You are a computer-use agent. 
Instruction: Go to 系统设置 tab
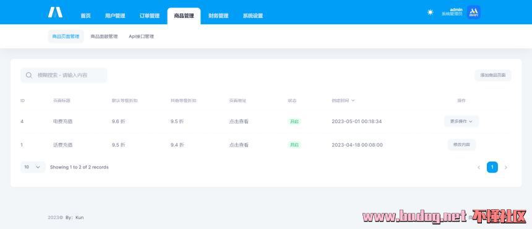(x=253, y=15)
